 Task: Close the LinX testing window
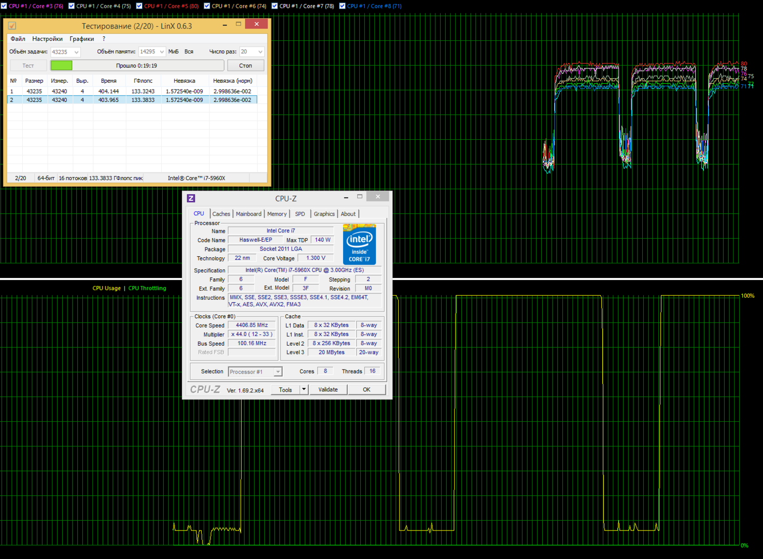(x=256, y=24)
